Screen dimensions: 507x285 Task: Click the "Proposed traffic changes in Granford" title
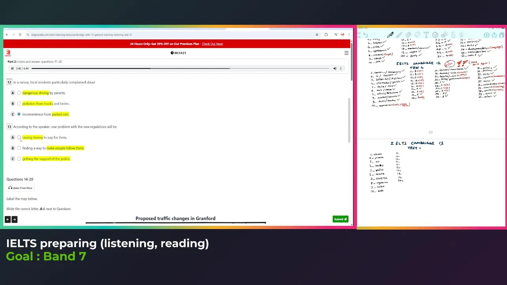tap(175, 218)
